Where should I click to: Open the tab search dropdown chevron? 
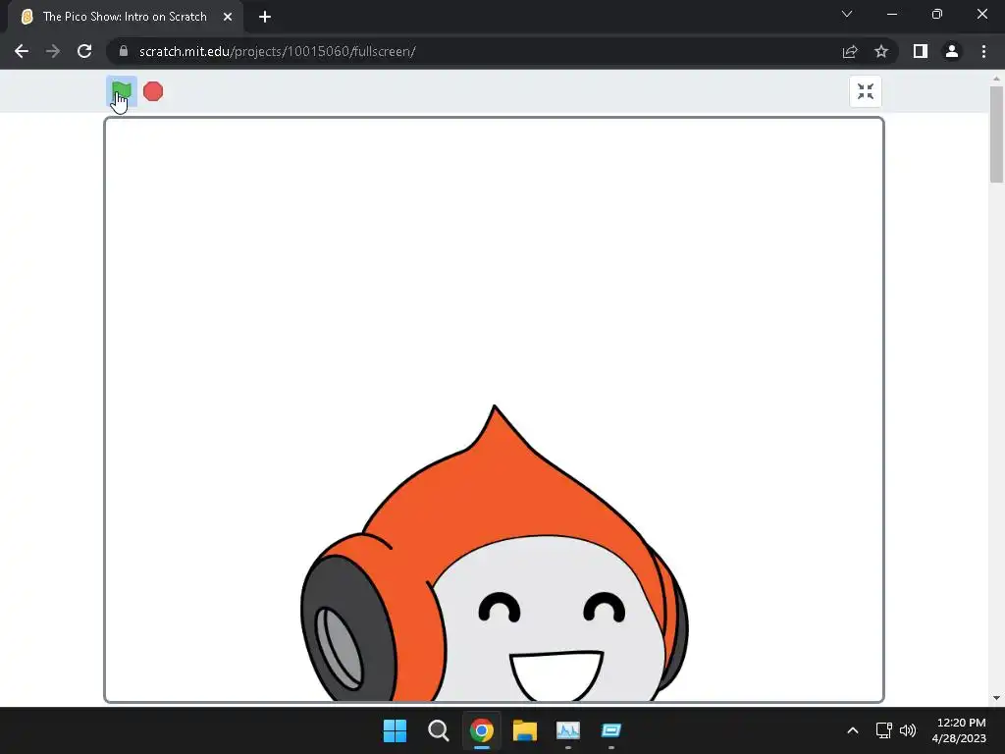[847, 14]
